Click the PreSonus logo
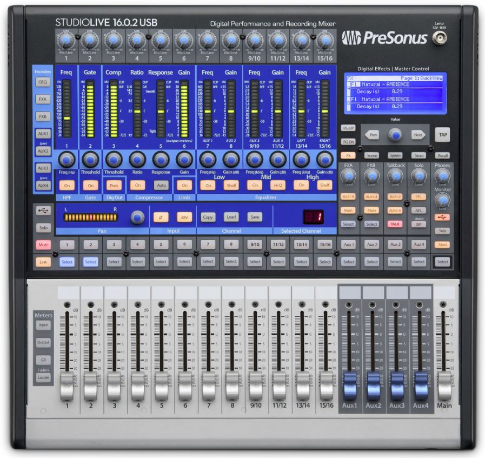 coord(384,38)
